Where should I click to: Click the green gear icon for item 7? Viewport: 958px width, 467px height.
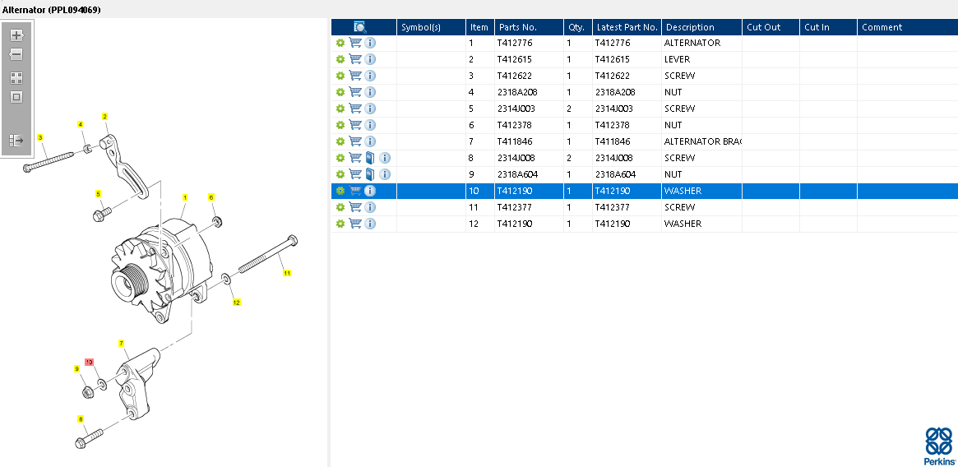click(340, 141)
